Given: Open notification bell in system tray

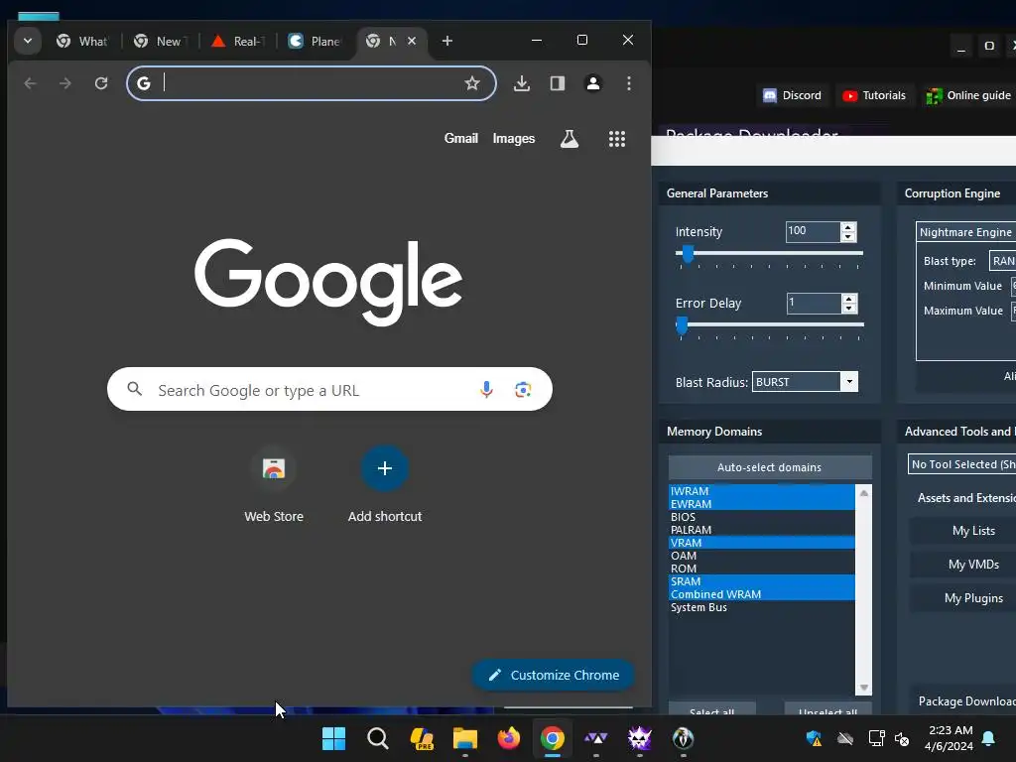Looking at the screenshot, I should (989, 738).
